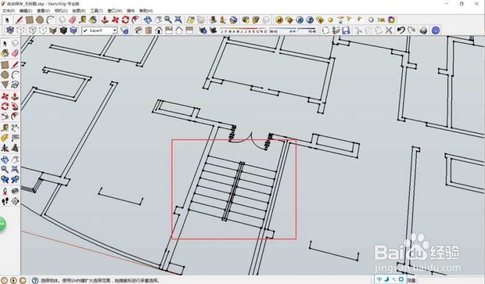Screen dimensions: 485x284
Task: Select the Polygon tool in left toolbar
Action: (x=5, y=85)
